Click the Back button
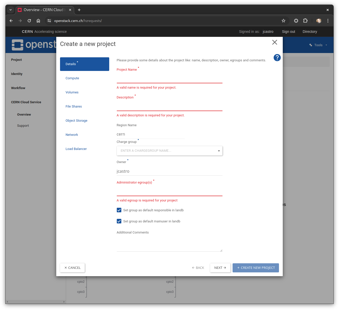339x310 pixels. [198, 268]
